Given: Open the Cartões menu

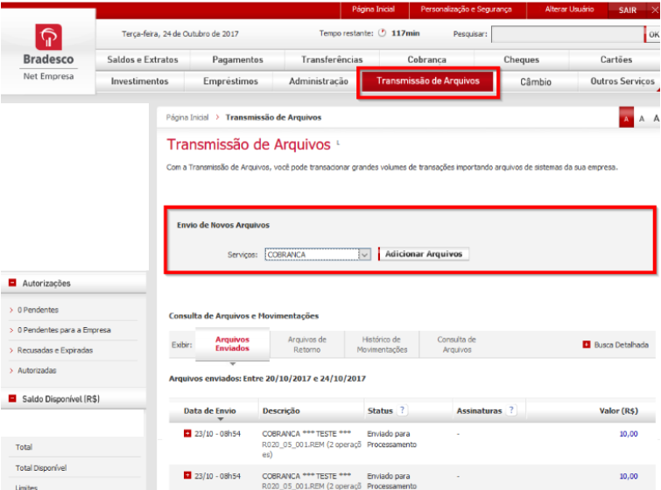Looking at the screenshot, I should pos(615,59).
